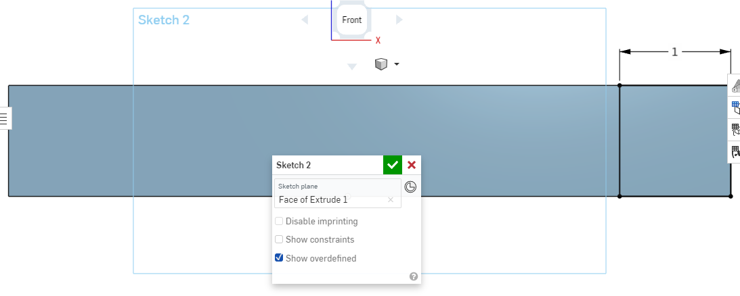Image resolution: width=740 pixels, height=296 pixels.
Task: Click the view cube display icon
Action: coord(380,64)
